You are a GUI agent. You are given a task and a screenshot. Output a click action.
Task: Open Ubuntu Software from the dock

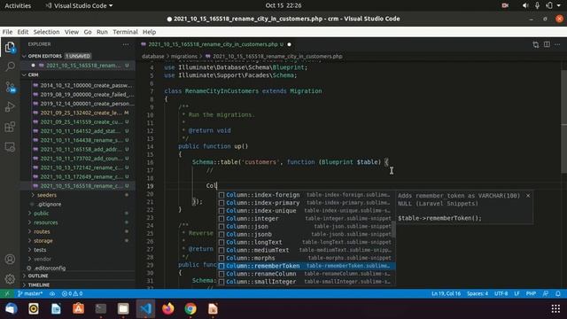pyautogui.click(x=78, y=308)
